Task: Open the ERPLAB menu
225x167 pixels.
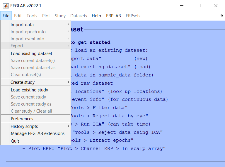Action: click(113, 16)
